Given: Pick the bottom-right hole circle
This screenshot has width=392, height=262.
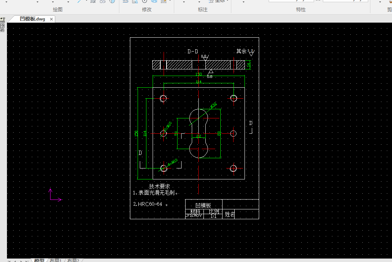Looking at the screenshot, I should 233,168.
